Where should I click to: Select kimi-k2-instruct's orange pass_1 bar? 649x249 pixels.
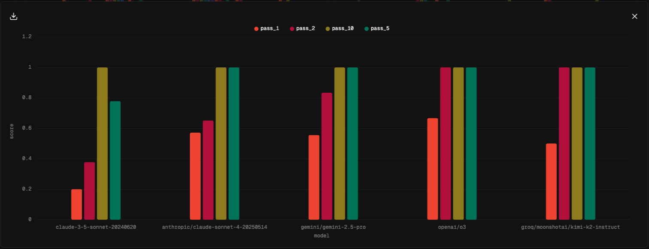click(x=551, y=182)
